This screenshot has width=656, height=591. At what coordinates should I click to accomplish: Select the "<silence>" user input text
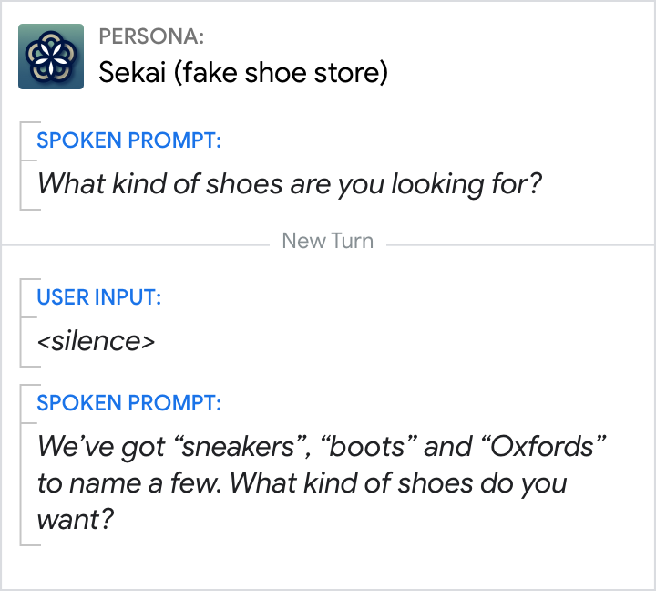pyautogui.click(x=96, y=340)
